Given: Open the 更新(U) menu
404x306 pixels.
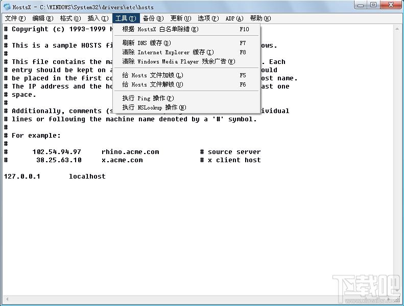Looking at the screenshot, I should pos(181,18).
